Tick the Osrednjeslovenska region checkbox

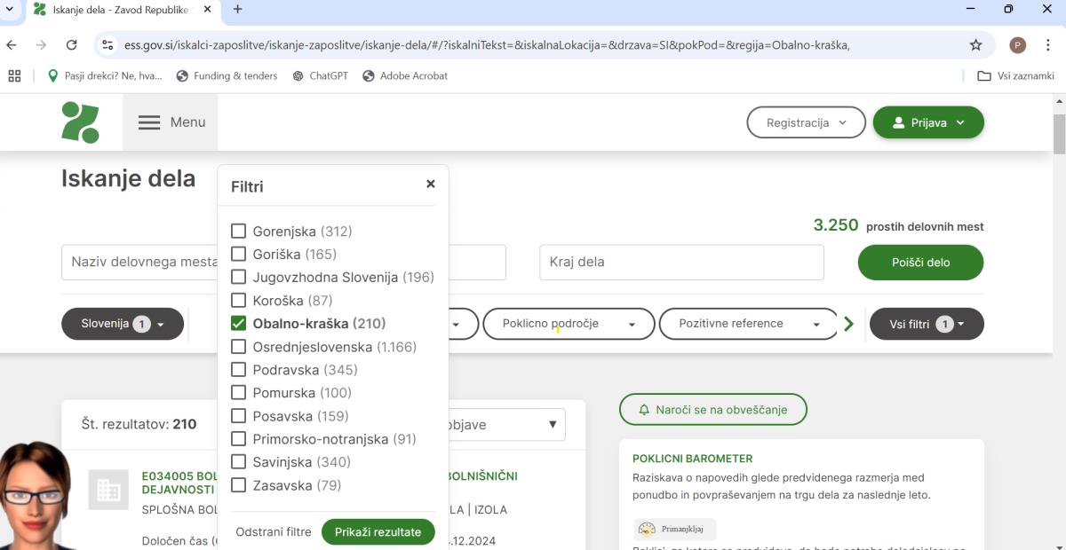pyautogui.click(x=238, y=347)
